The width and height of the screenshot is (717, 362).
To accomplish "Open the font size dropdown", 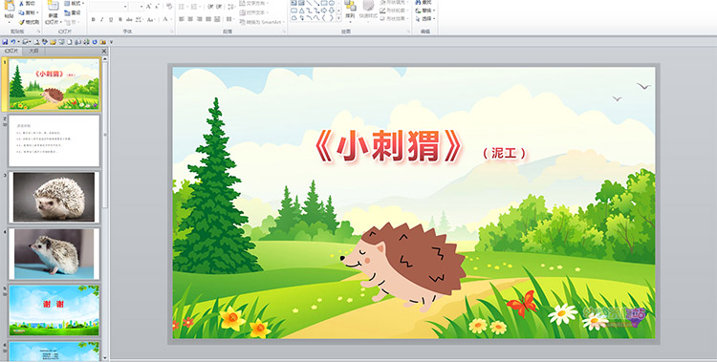I will pyautogui.click(x=141, y=7).
